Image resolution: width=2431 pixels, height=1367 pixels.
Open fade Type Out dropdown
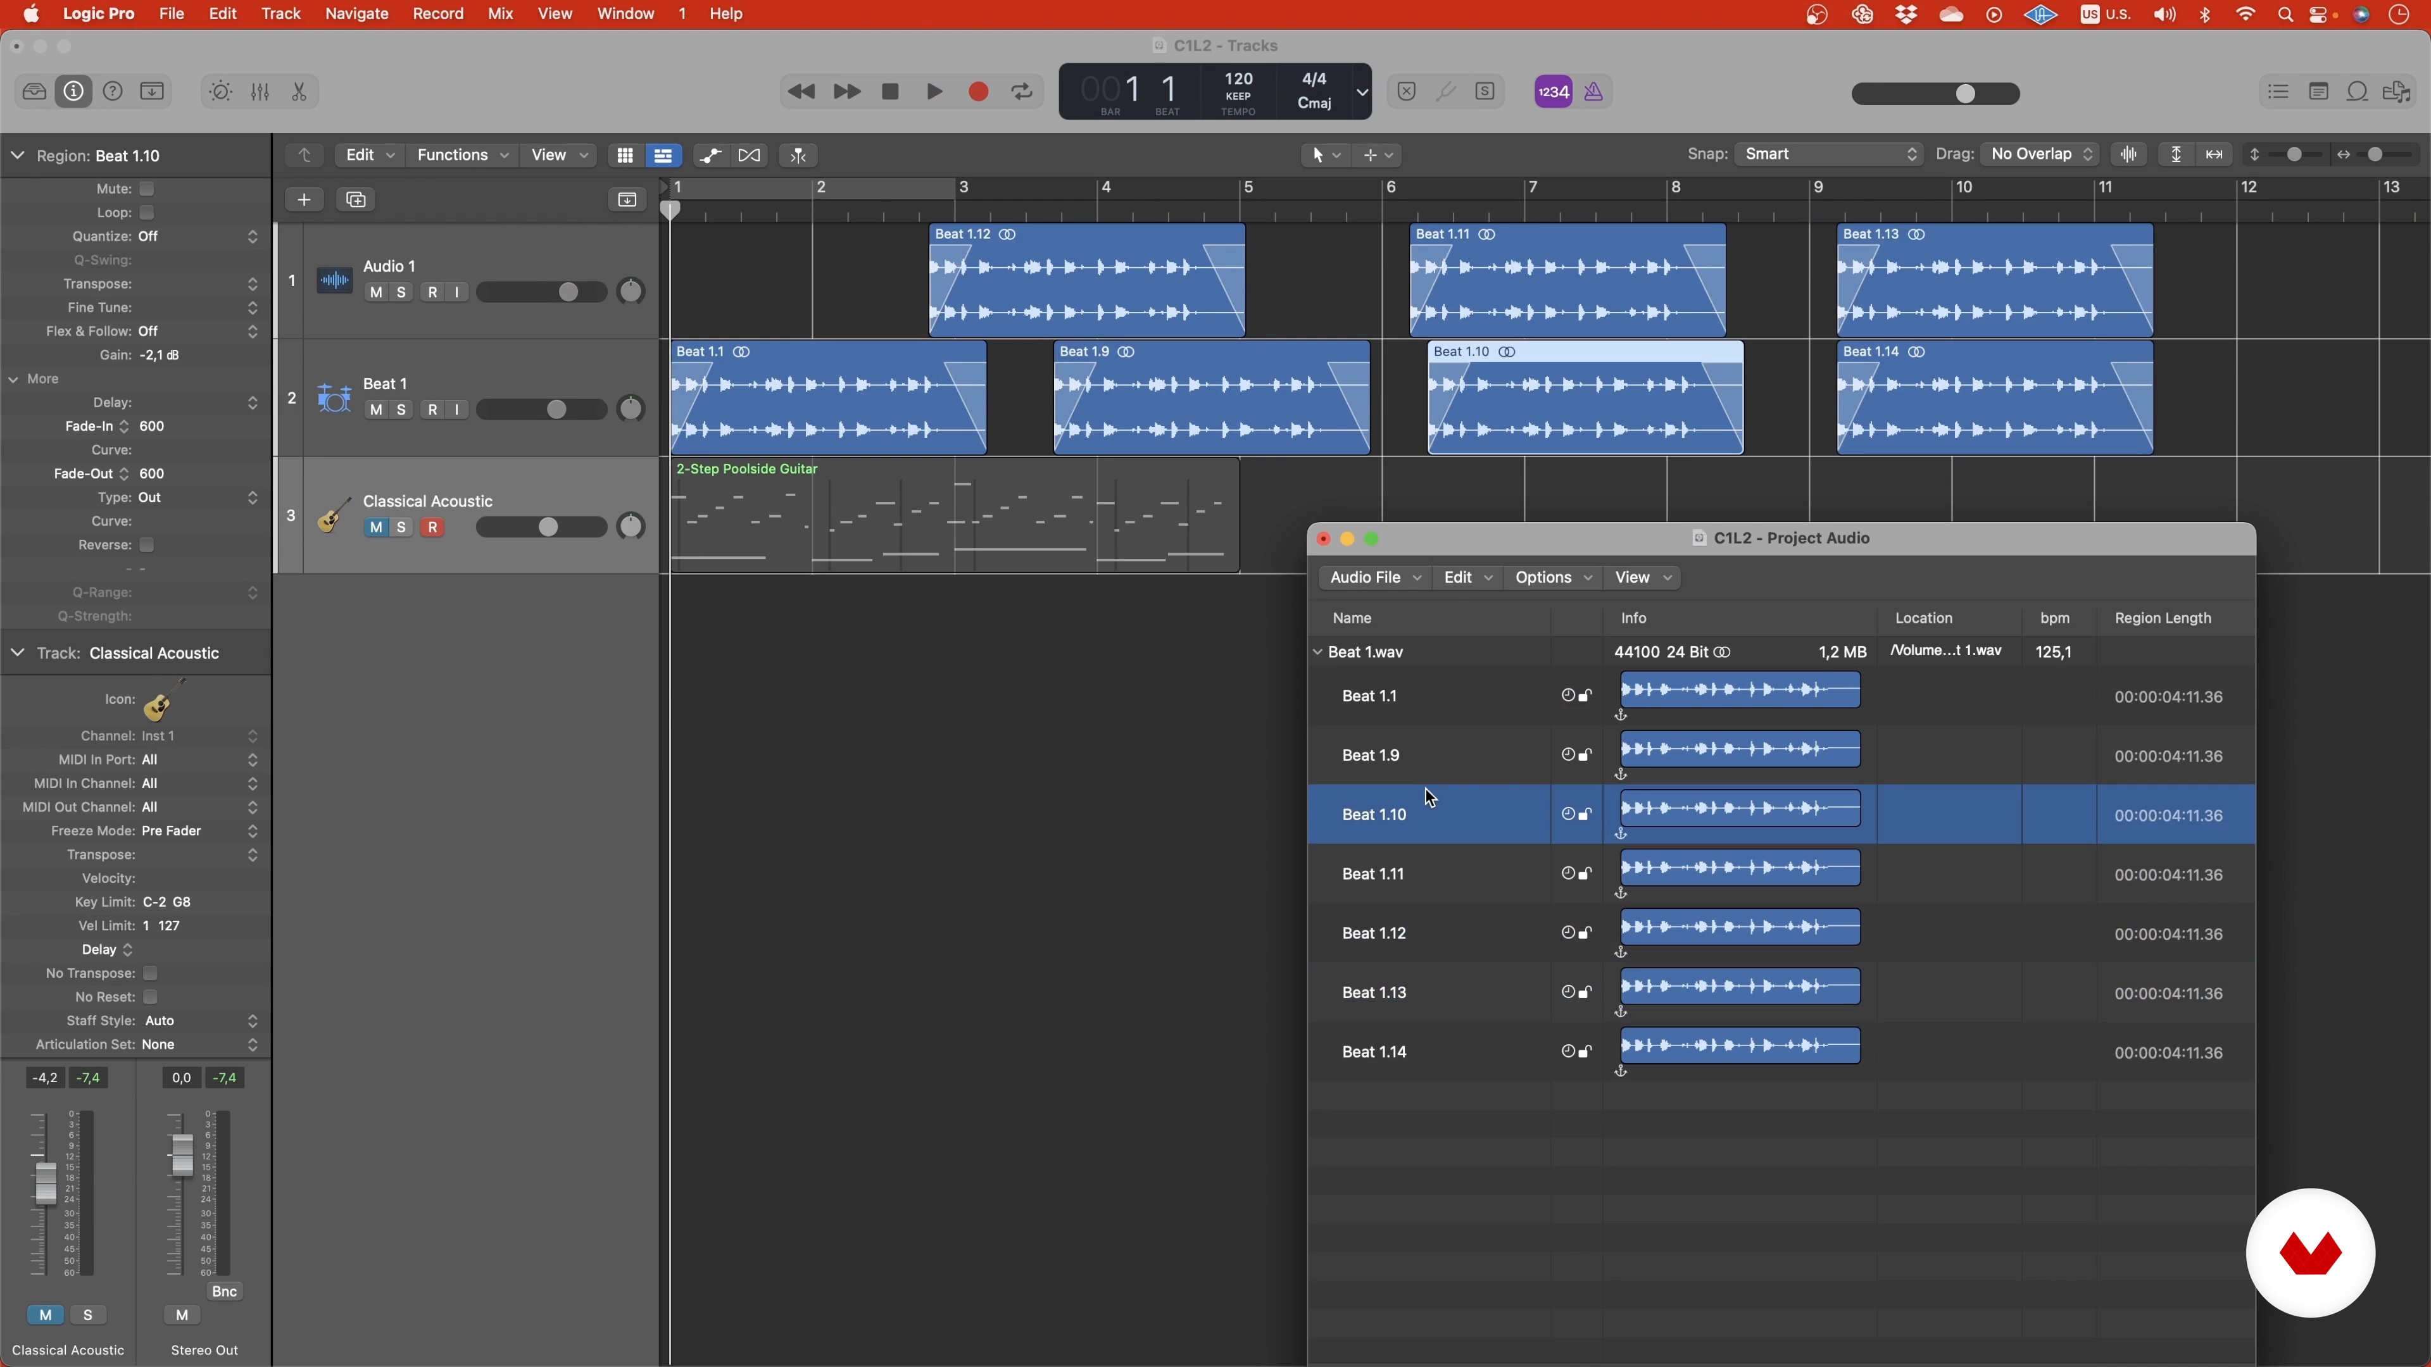pos(198,497)
